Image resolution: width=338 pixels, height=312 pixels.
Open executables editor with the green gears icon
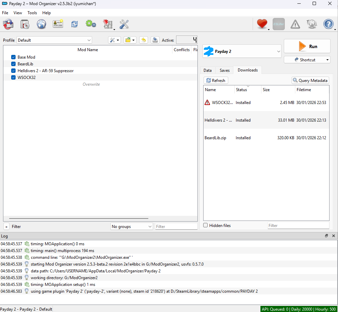click(90, 24)
